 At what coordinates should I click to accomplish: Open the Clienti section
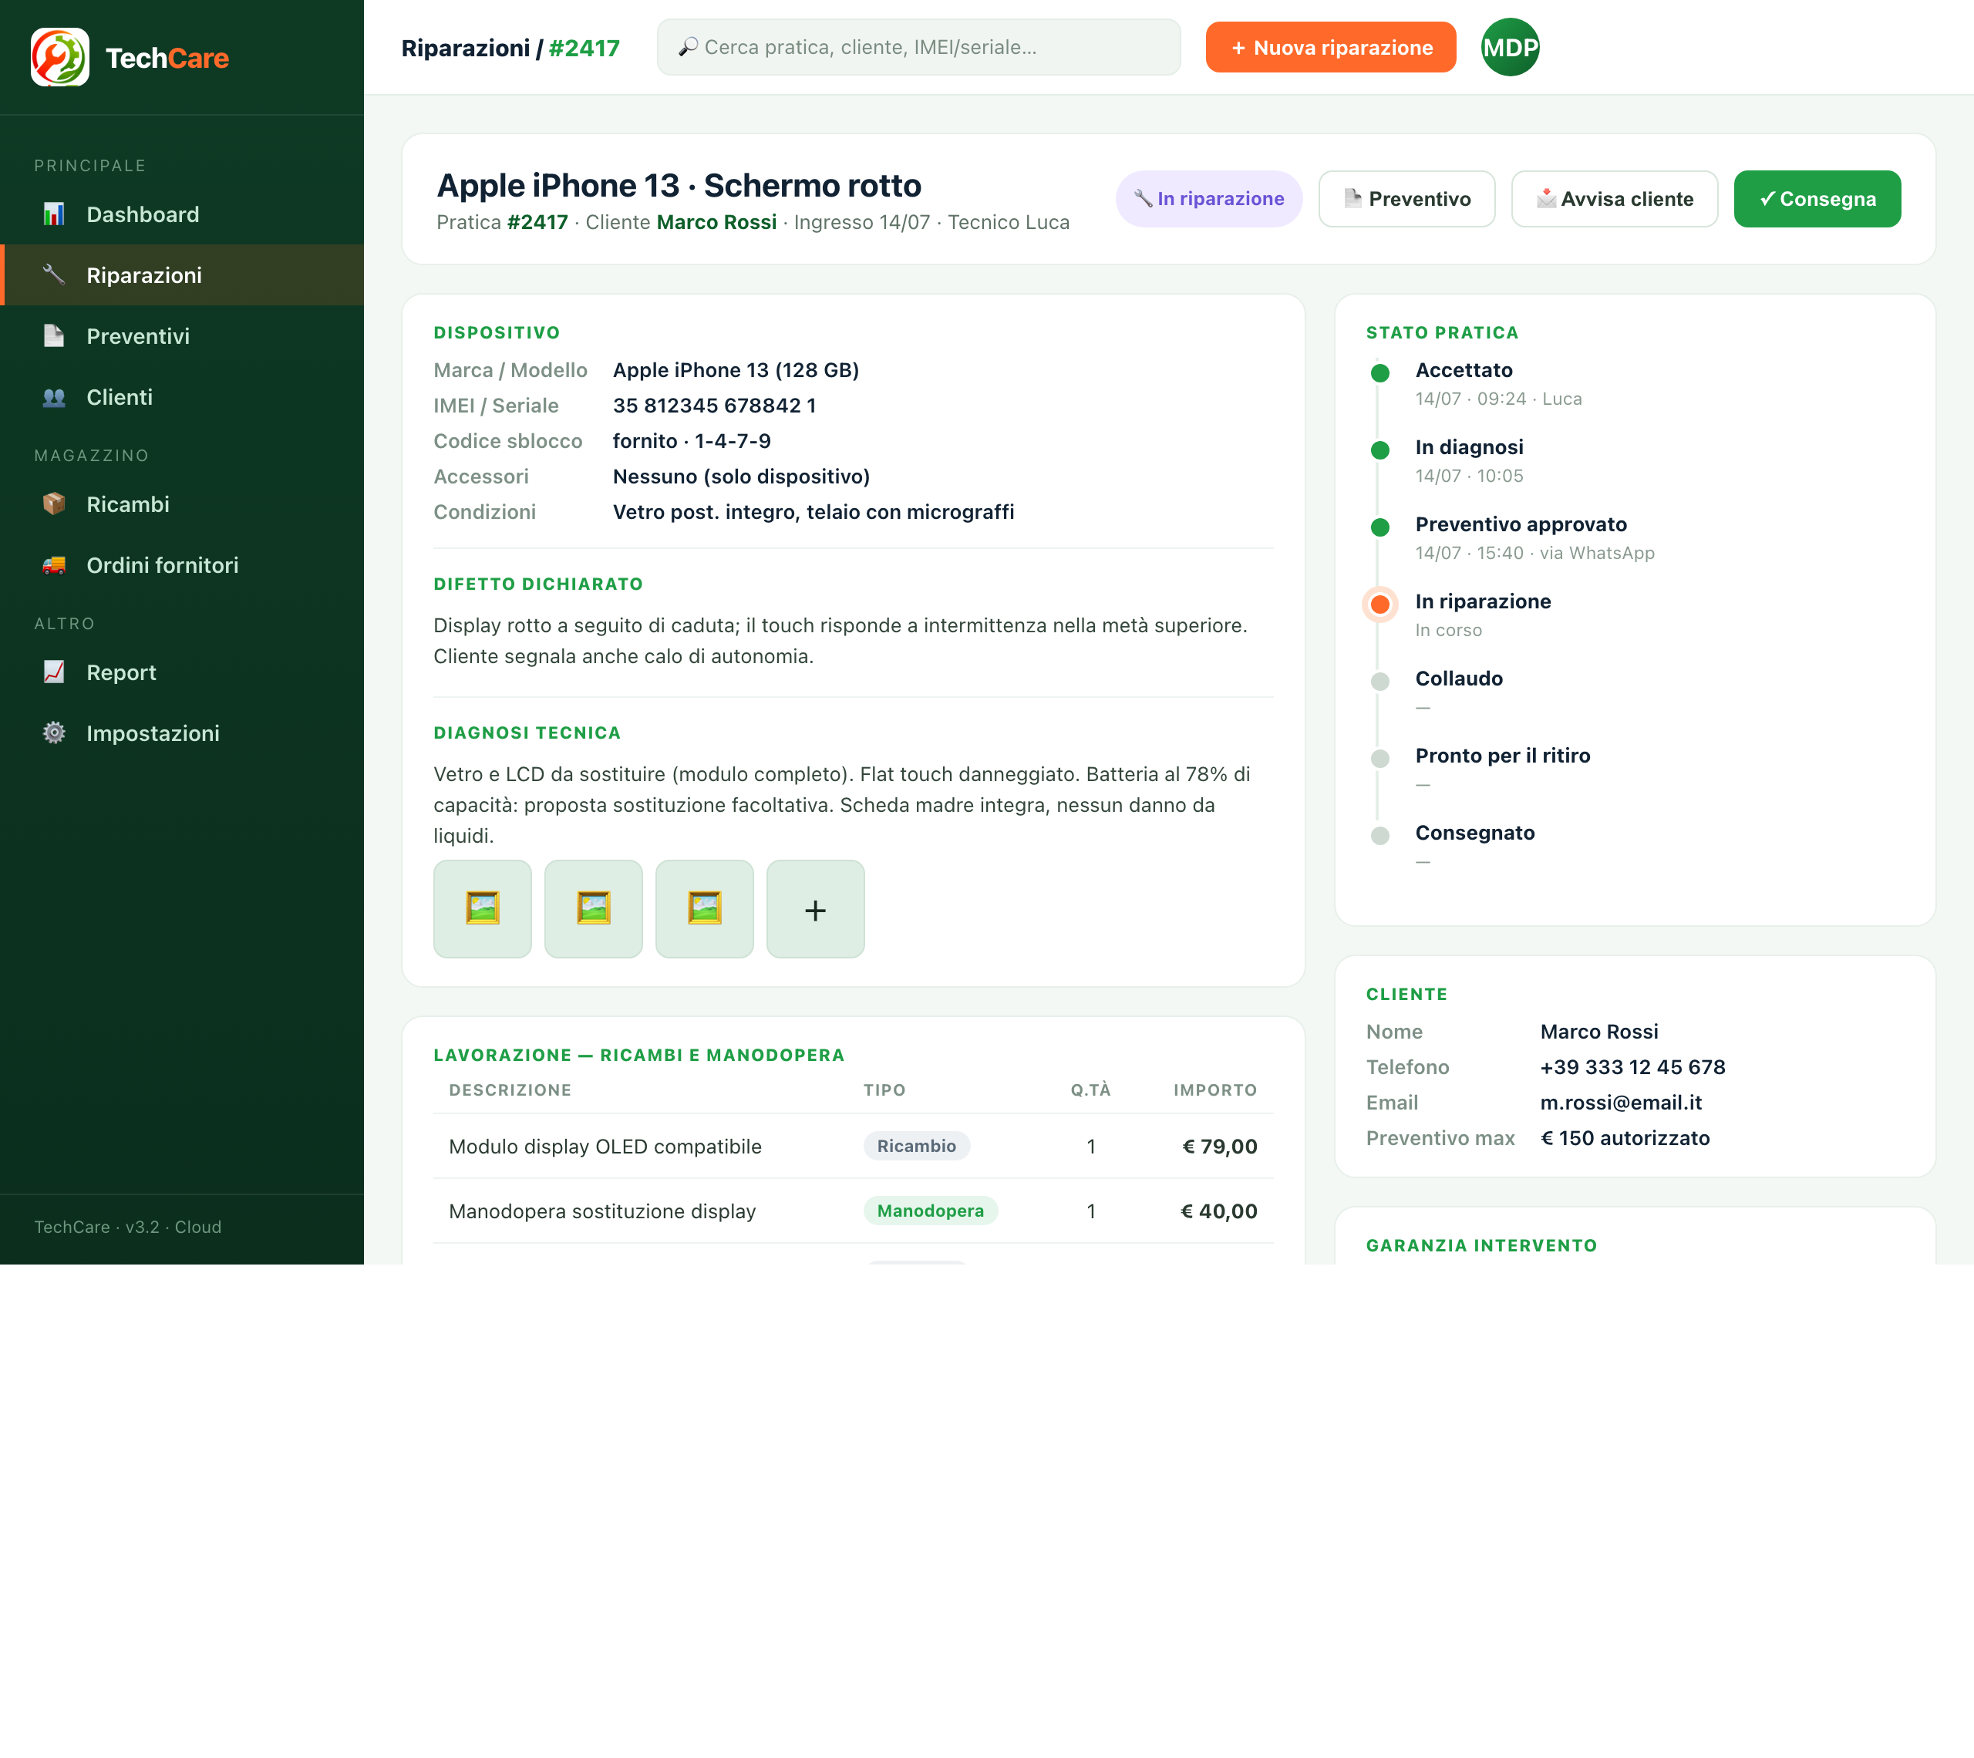181,397
